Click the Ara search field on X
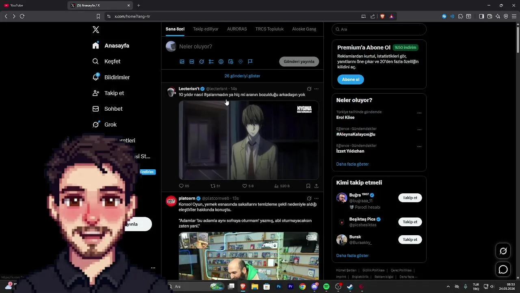Screen dimensions: 520x293 (x=379, y=29)
